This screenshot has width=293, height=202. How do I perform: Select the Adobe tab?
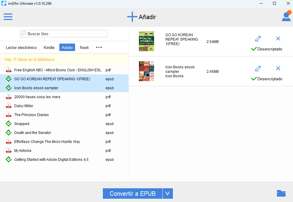click(x=67, y=47)
